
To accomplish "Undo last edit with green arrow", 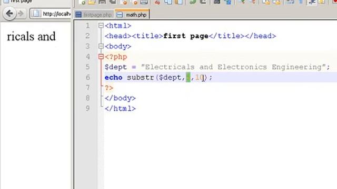I will point(193,2).
